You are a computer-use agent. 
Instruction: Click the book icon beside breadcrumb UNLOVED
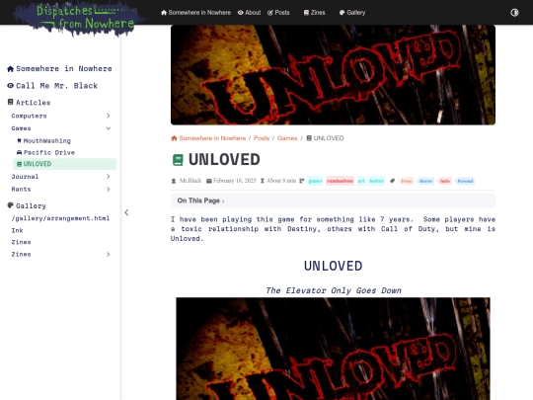pyautogui.click(x=309, y=138)
